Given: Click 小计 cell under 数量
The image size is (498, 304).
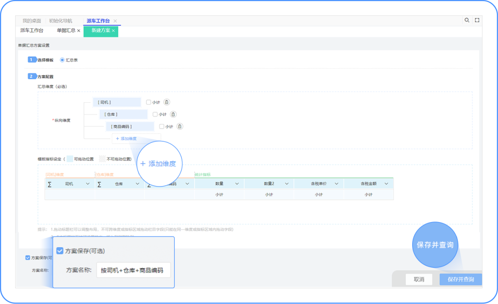Looking at the screenshot, I should tap(219, 194).
